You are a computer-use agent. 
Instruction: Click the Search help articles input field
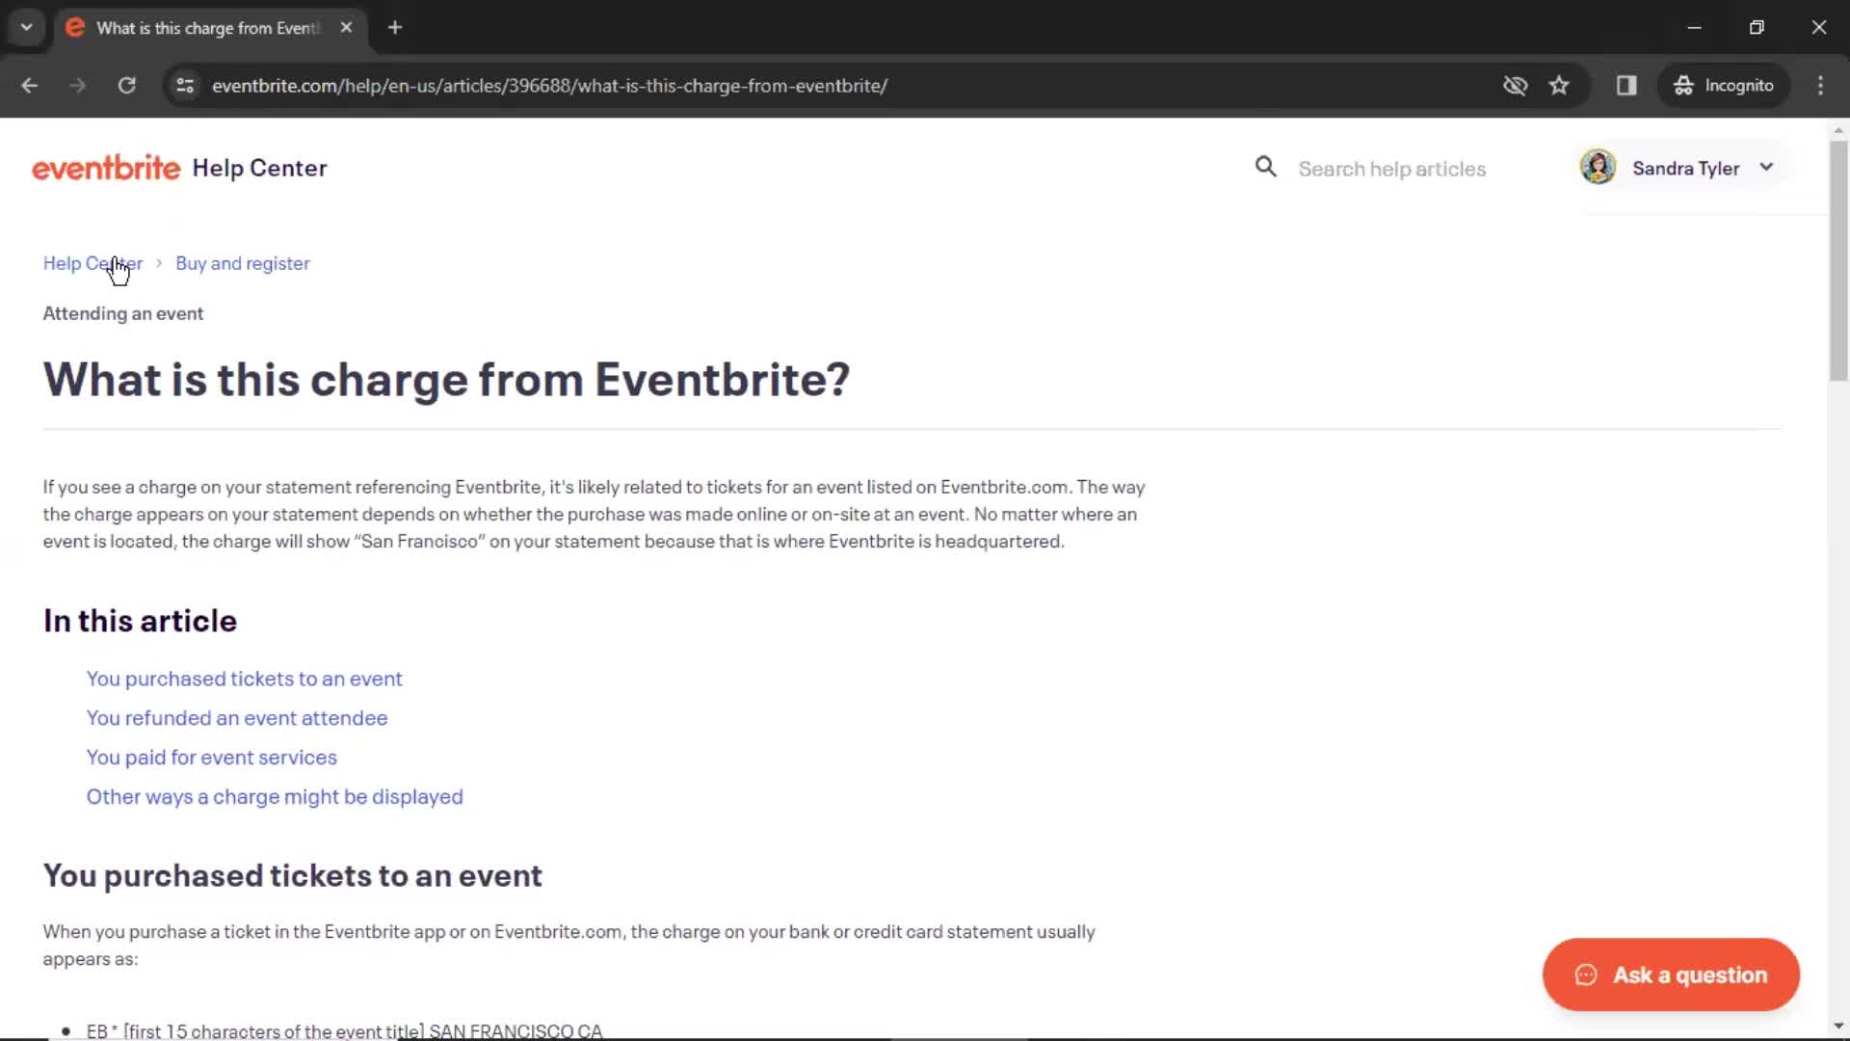[x=1392, y=168]
